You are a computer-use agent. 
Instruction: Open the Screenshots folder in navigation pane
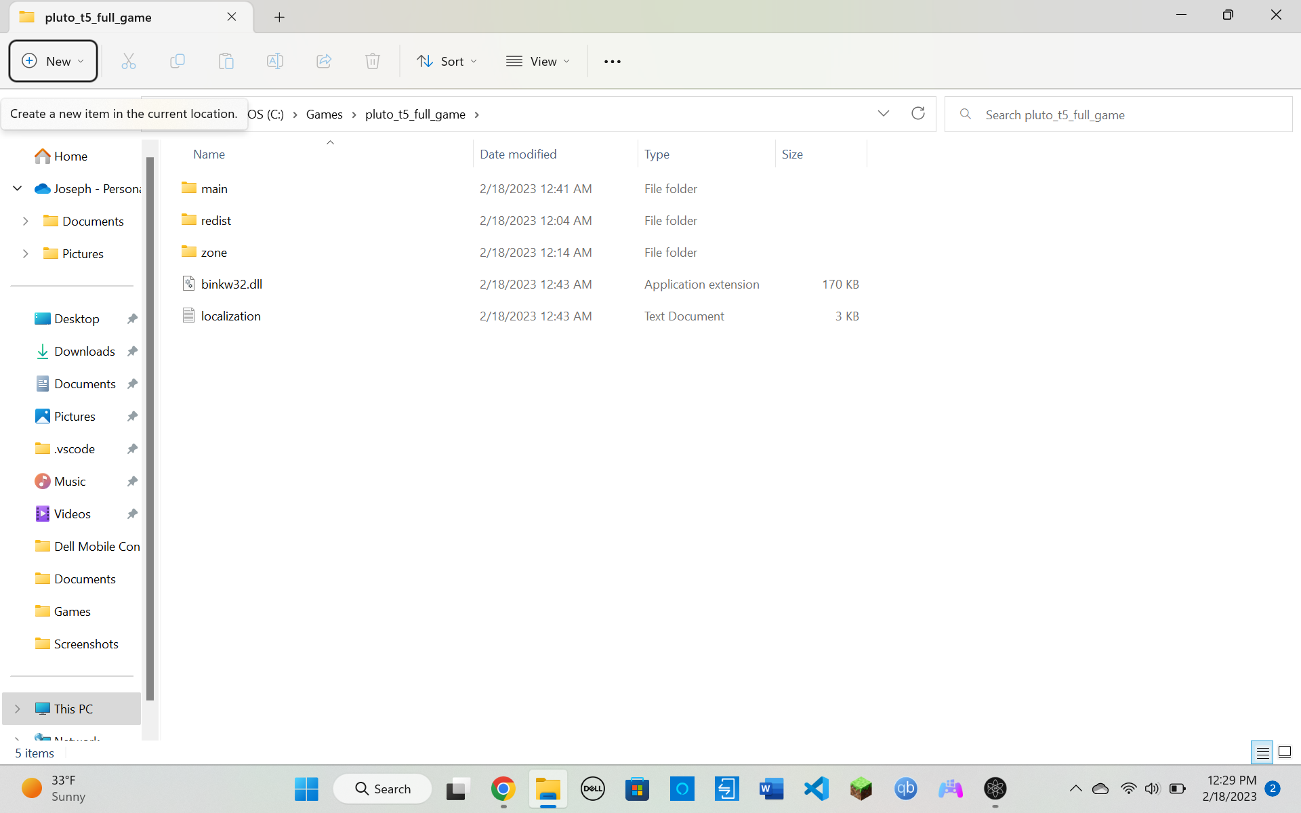pyautogui.click(x=86, y=644)
